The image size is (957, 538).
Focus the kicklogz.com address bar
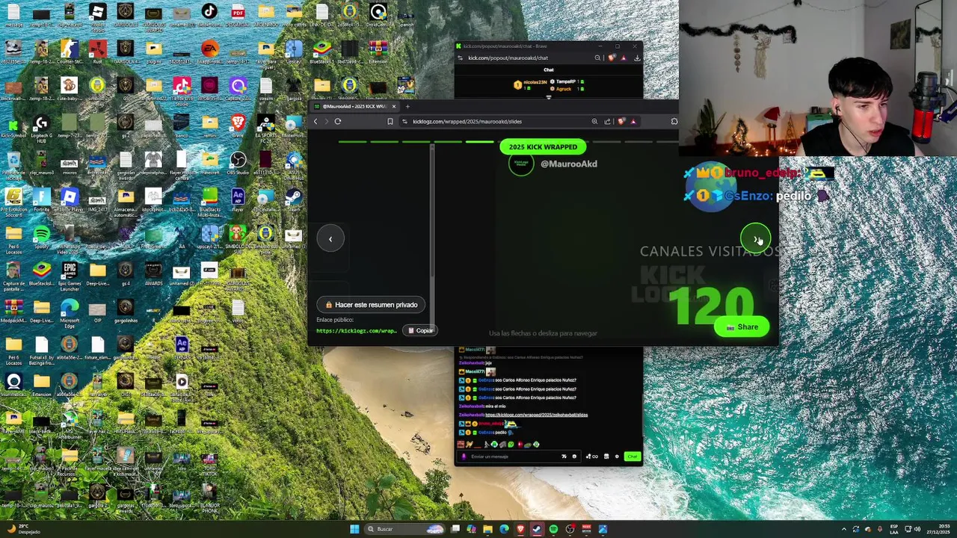(493, 121)
